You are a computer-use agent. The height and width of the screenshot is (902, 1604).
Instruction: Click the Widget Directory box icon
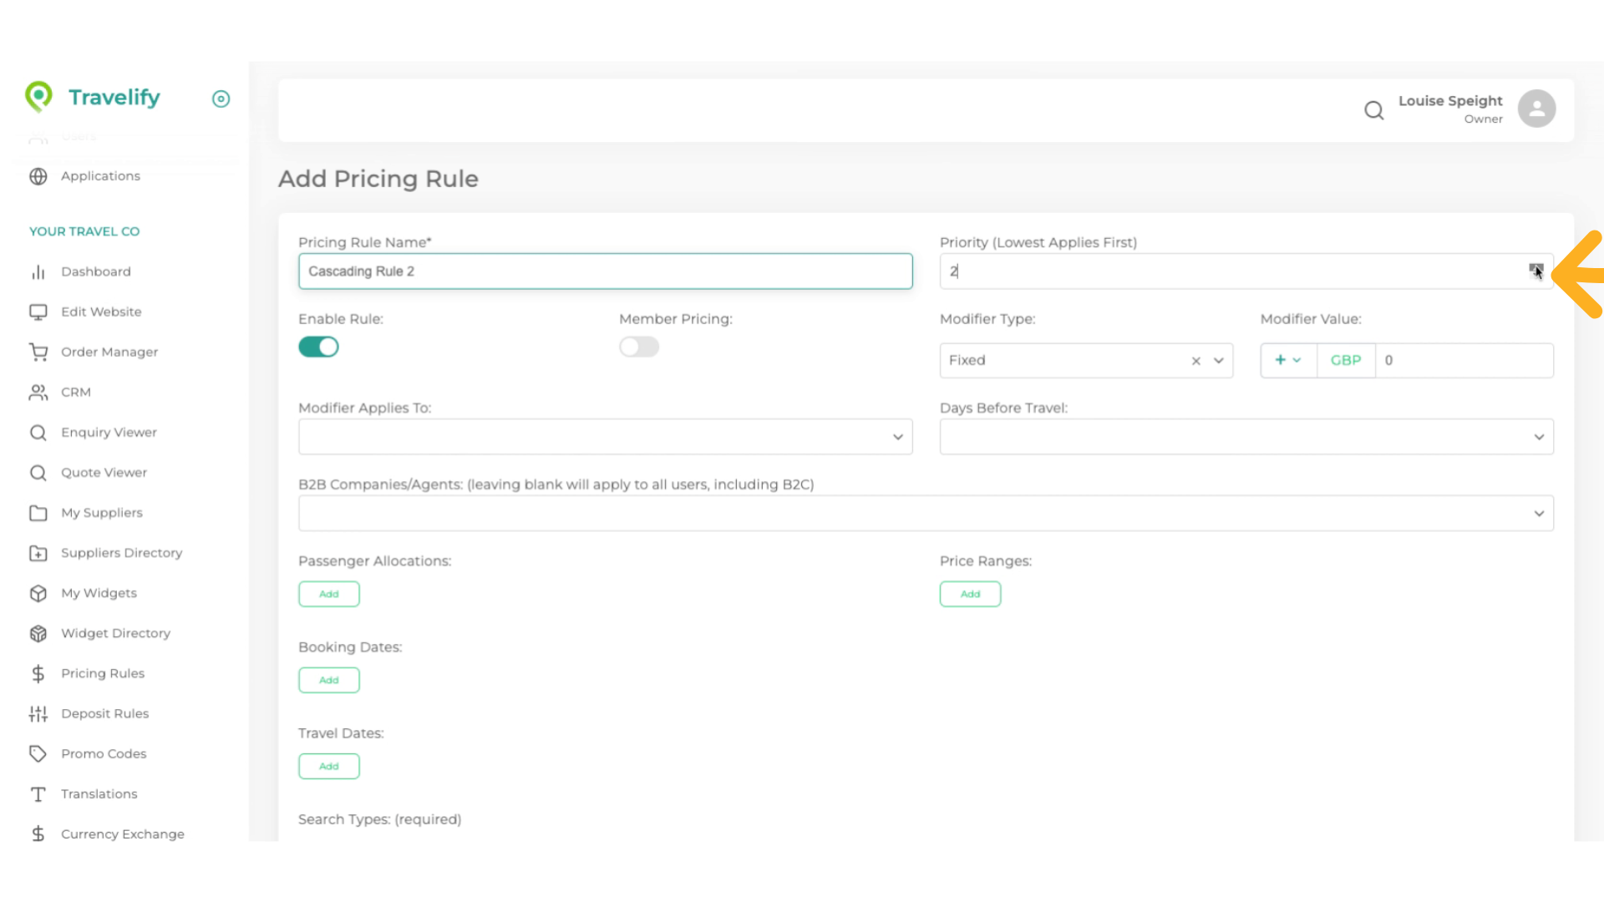[x=38, y=633]
